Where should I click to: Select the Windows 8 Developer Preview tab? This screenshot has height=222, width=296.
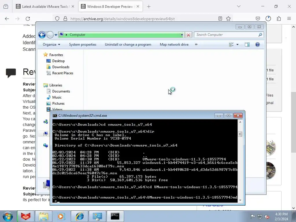tap(110, 6)
